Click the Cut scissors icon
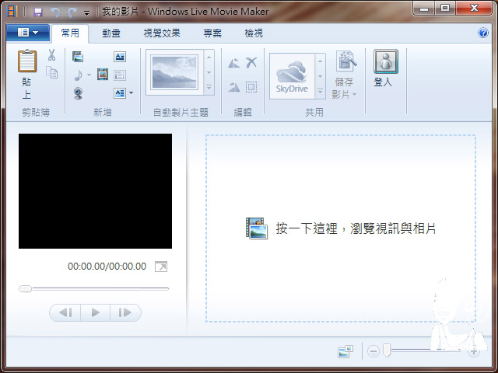This screenshot has height=373, width=498. [x=51, y=55]
